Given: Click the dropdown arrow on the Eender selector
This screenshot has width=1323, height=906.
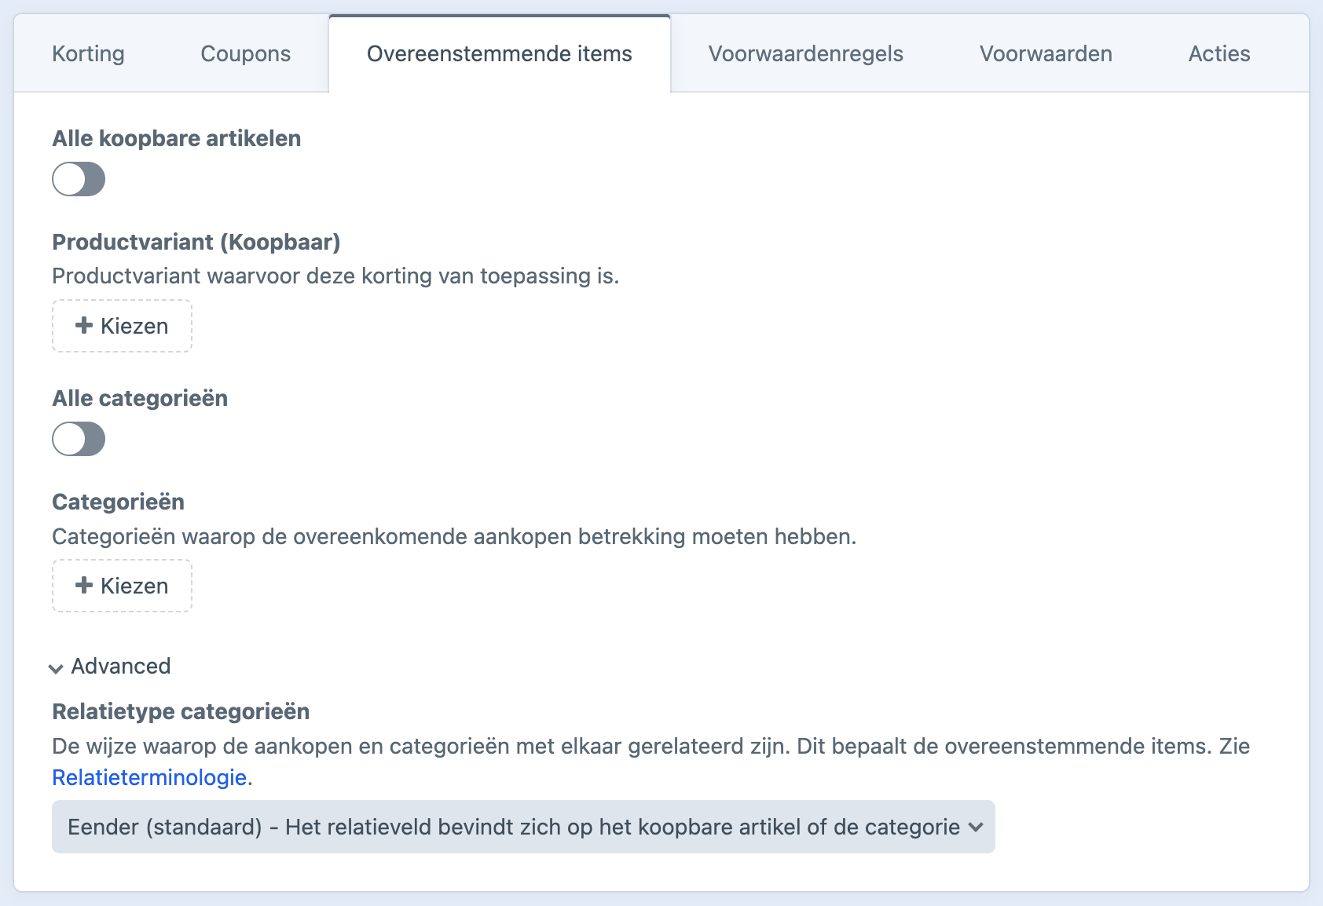Looking at the screenshot, I should click(x=977, y=827).
